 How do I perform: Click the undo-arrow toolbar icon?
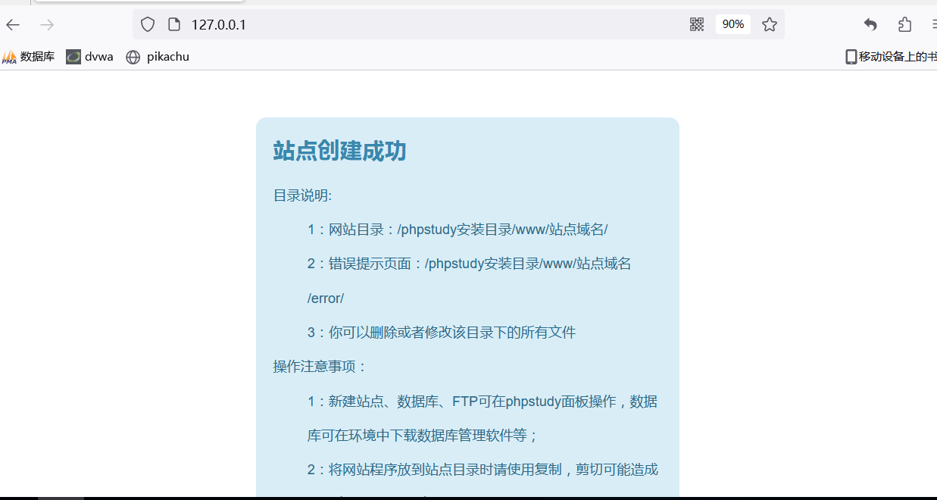tap(870, 25)
